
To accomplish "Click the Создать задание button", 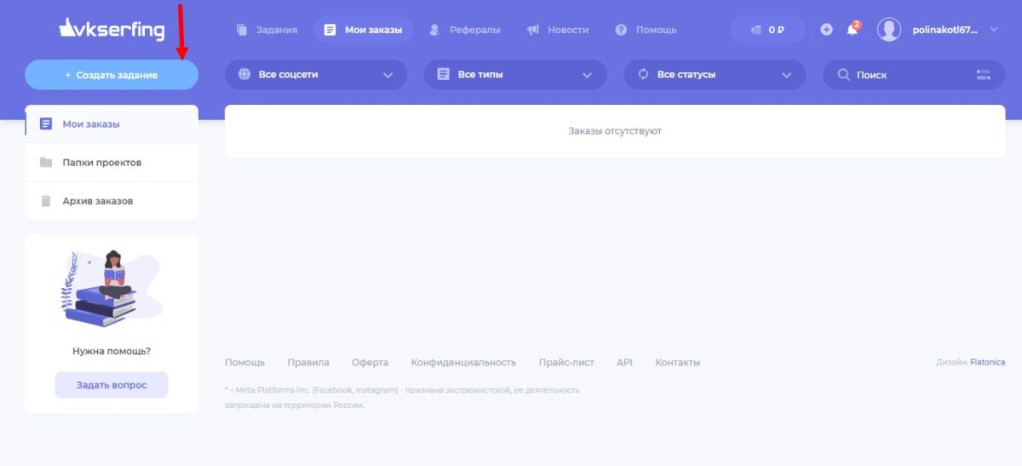I will tap(112, 75).
